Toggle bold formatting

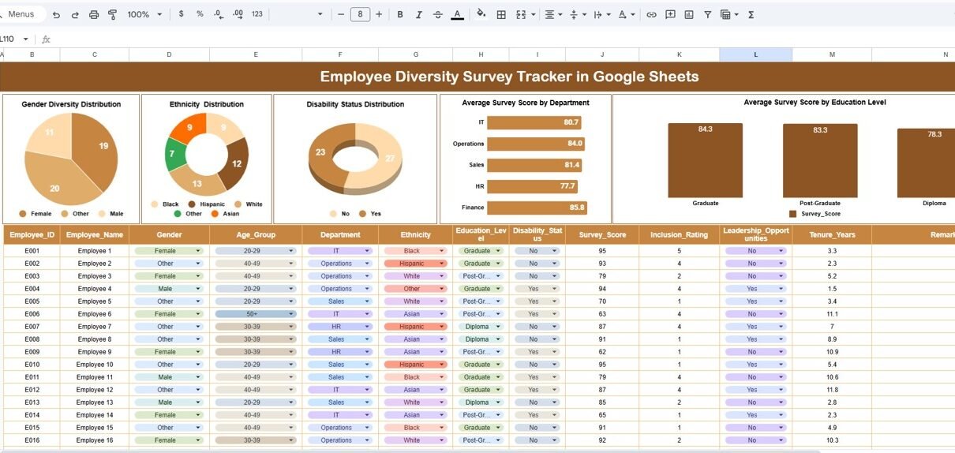400,14
